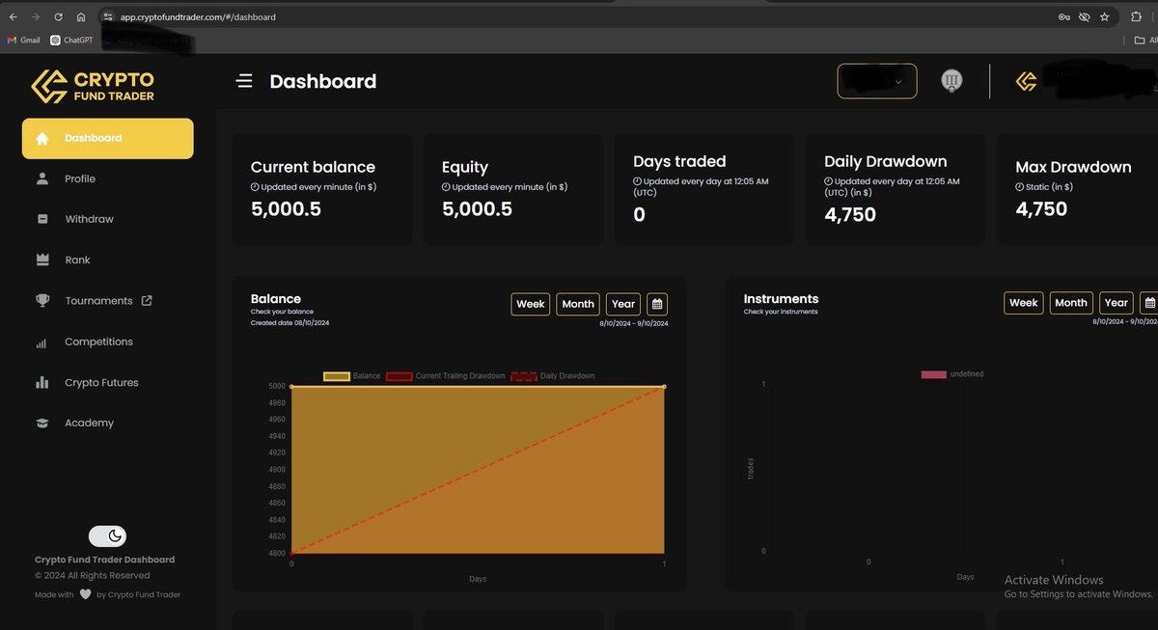Switch the Balance chart to Week view
The height and width of the screenshot is (630, 1158).
point(530,303)
